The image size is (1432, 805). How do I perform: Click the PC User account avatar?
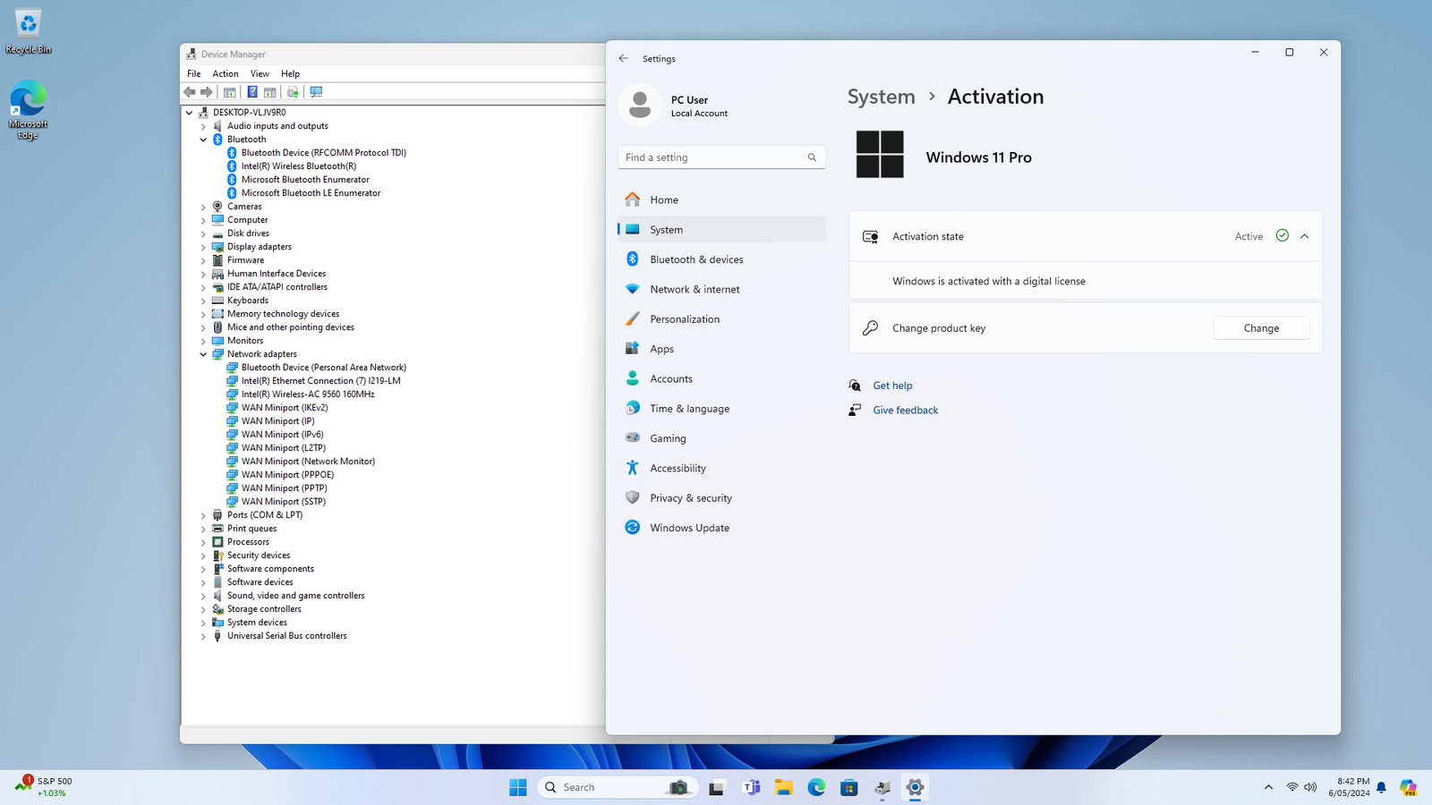640,106
